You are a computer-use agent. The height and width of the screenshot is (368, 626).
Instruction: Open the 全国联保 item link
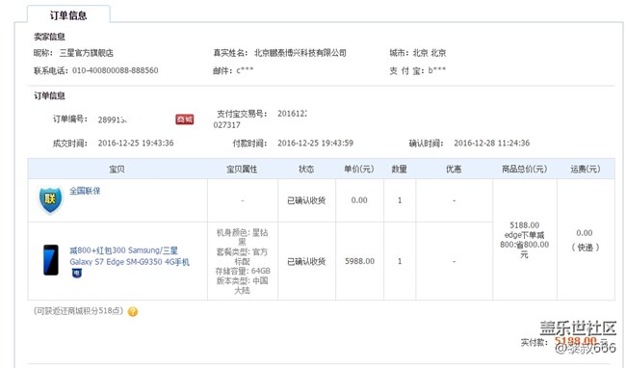point(85,191)
